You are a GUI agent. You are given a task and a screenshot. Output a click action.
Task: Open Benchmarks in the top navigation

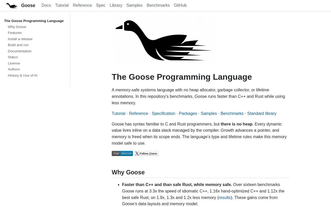pos(158,5)
